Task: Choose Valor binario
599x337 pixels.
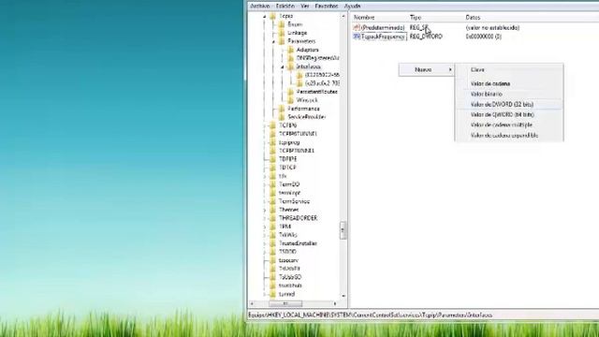Action: (509, 94)
